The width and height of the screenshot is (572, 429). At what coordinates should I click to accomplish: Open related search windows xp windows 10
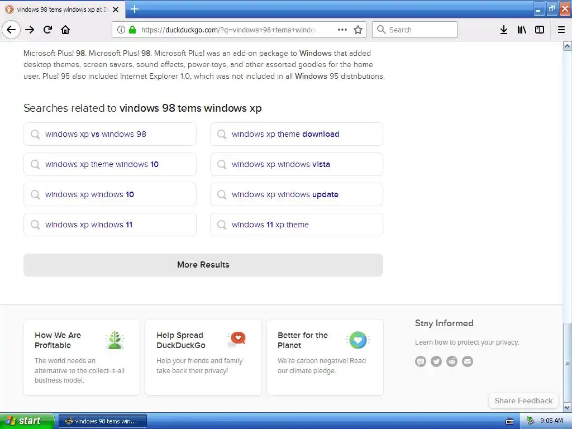110,194
